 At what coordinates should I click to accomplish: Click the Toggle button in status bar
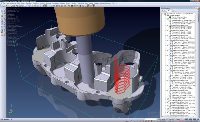coord(127,121)
